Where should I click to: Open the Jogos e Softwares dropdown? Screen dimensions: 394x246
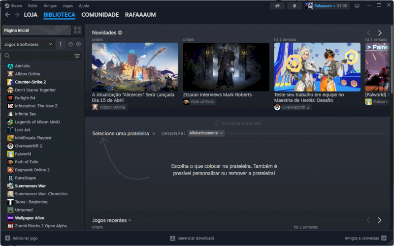click(x=28, y=44)
